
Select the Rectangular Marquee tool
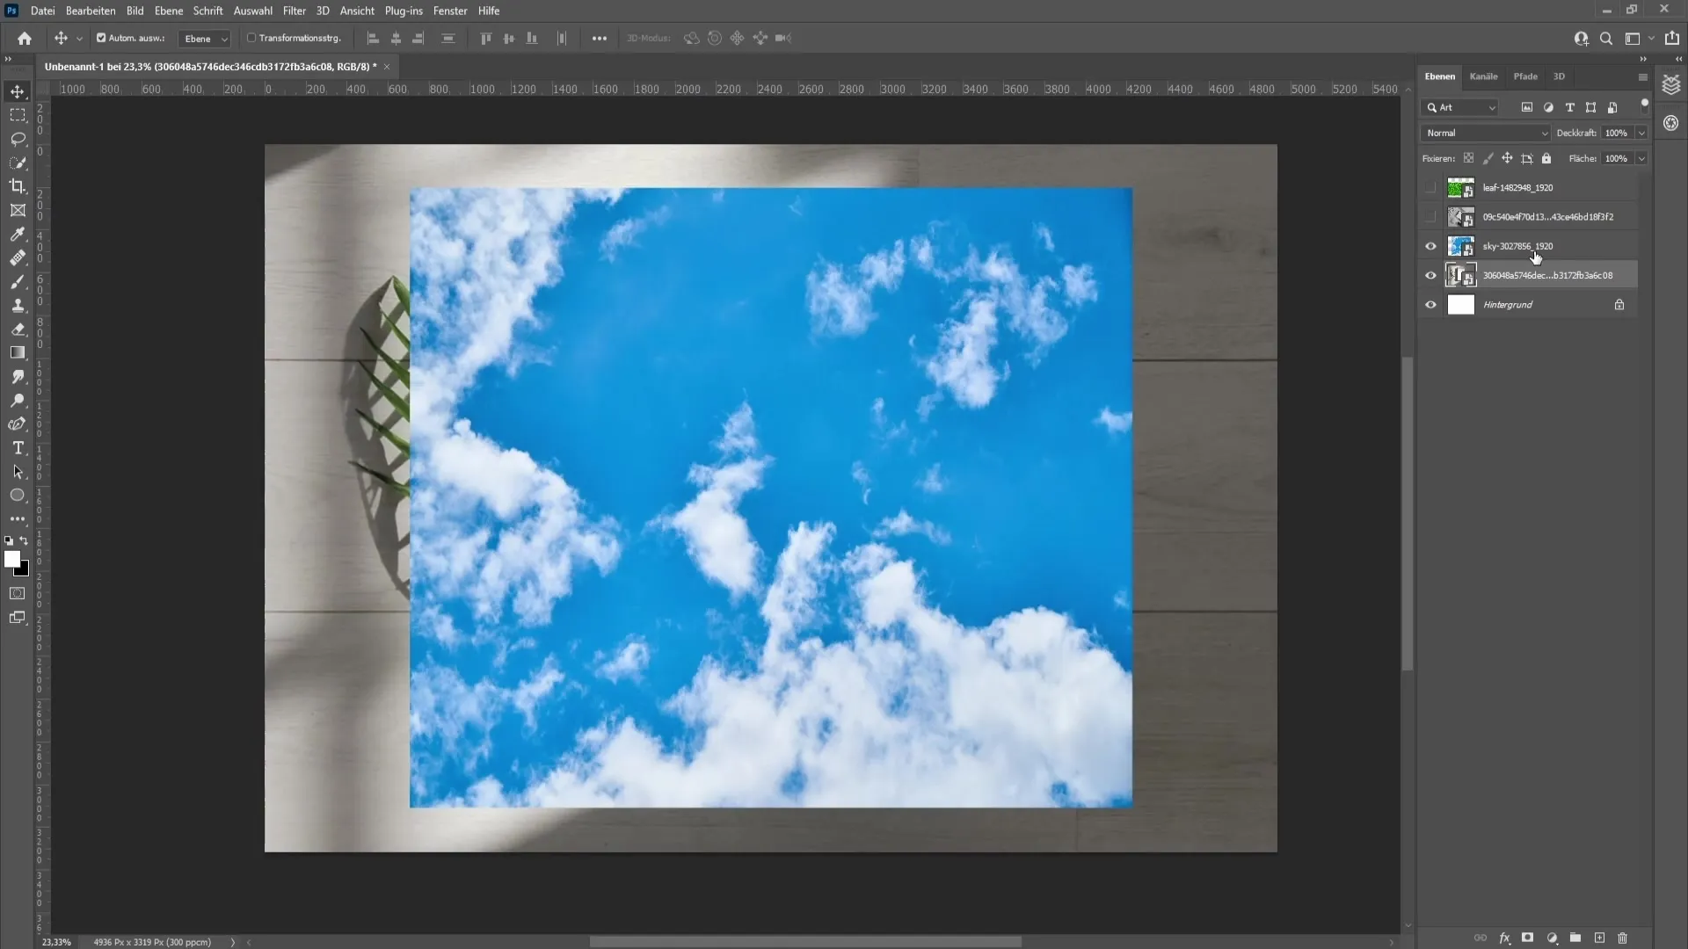(x=18, y=115)
